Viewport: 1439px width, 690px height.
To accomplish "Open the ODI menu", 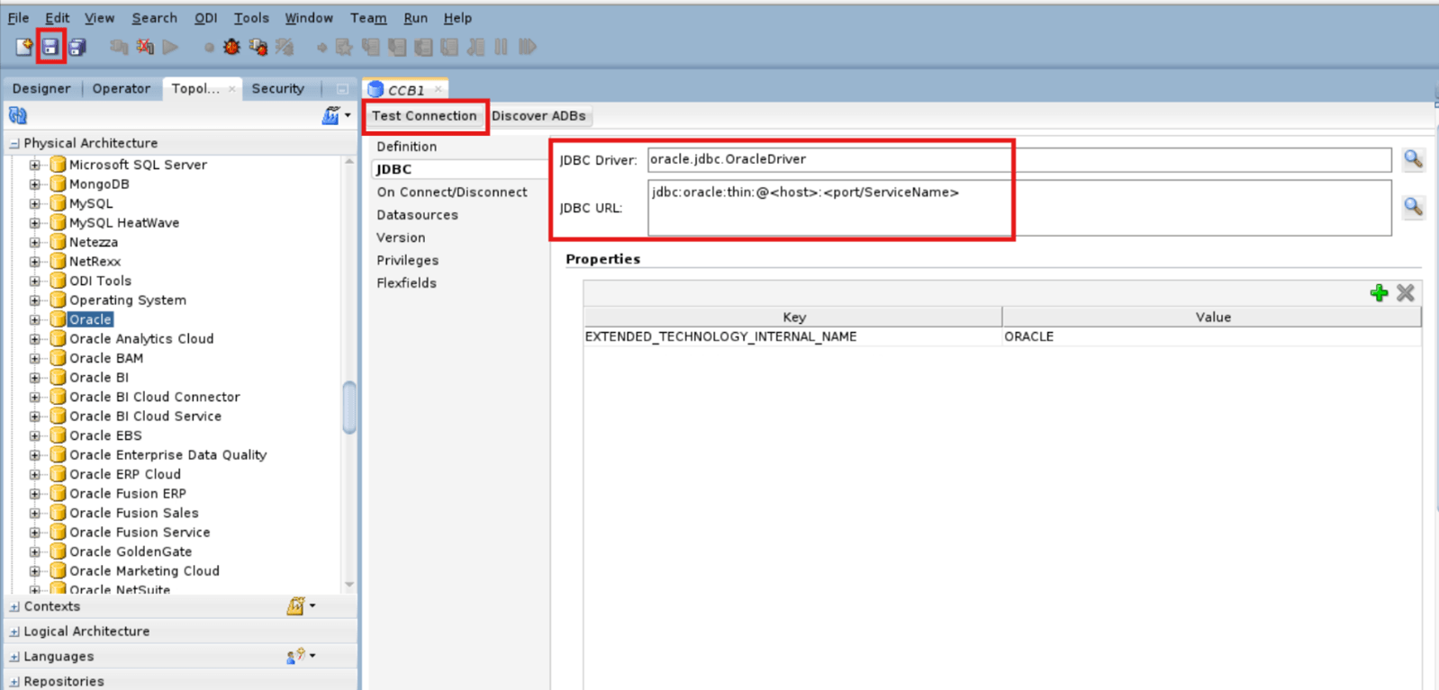I will click(206, 18).
